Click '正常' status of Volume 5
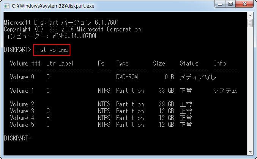 click(x=186, y=125)
